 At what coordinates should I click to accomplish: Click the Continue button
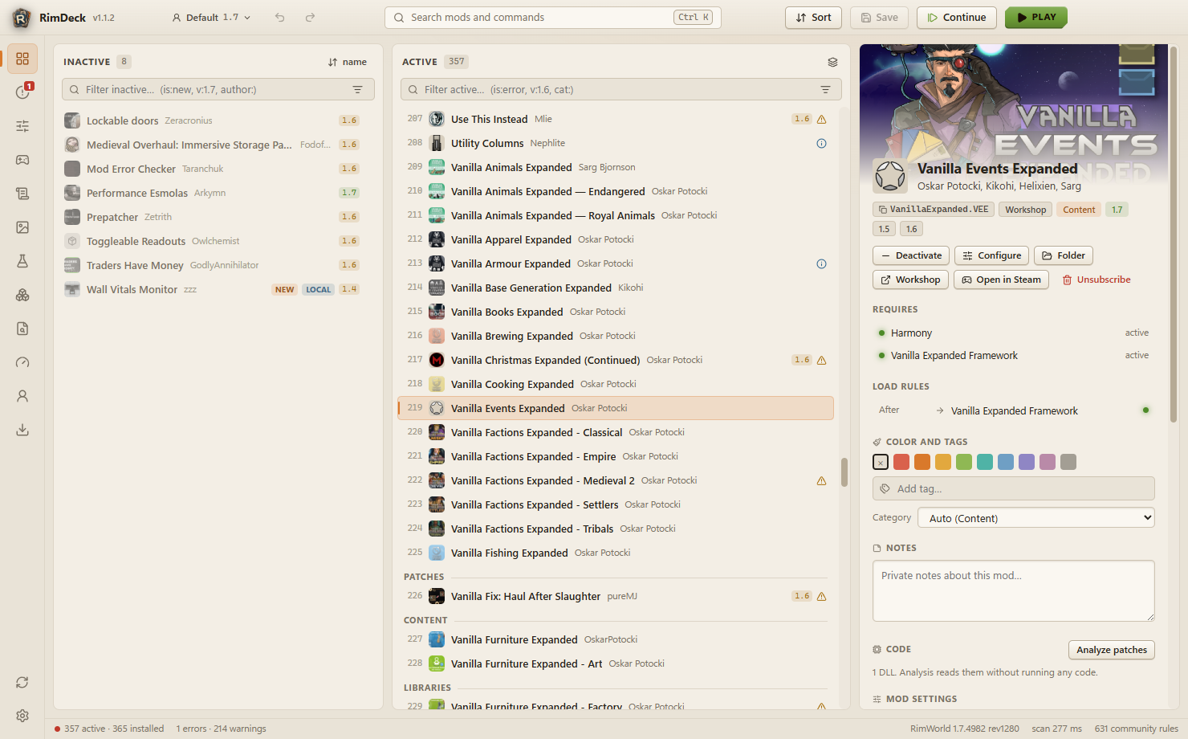click(957, 18)
